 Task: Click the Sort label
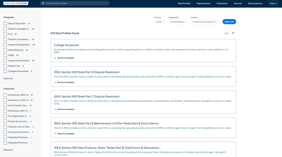click(x=226, y=33)
